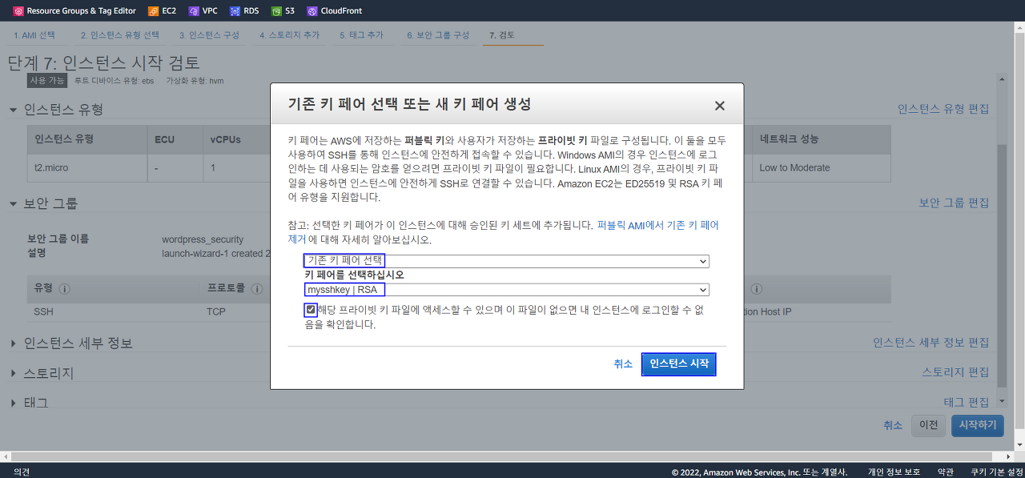Open the 기존 키 페어 선택 dropdown
Viewport: 1025px width, 478px height.
pos(507,261)
